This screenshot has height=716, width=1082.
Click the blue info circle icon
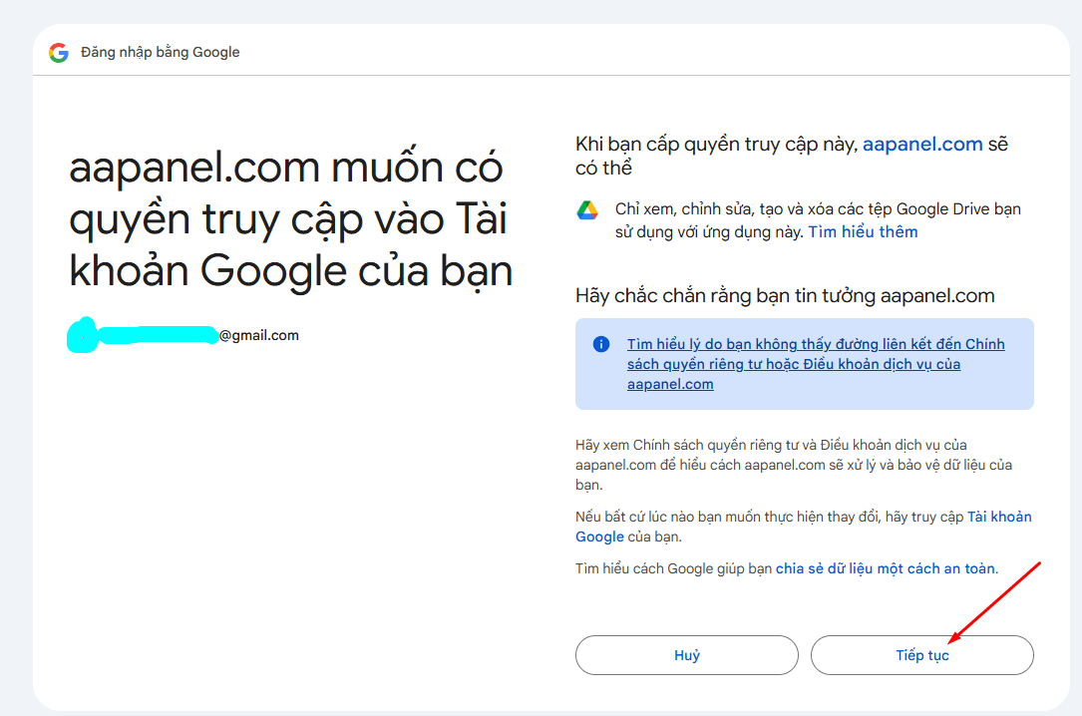[601, 344]
